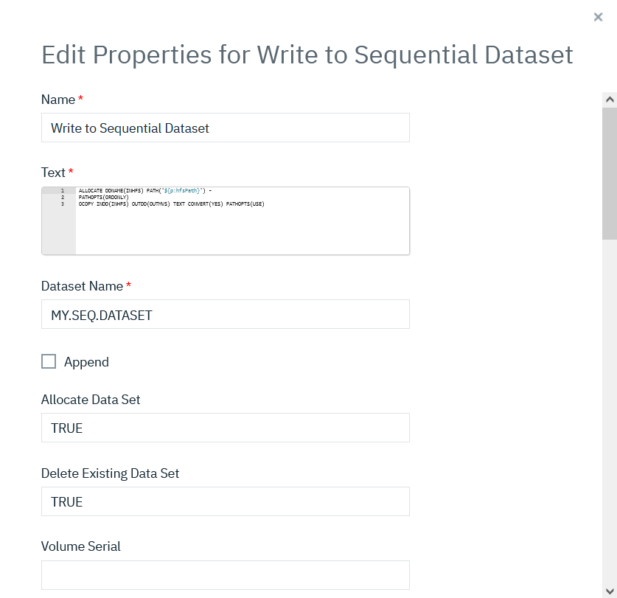Click the Delete Existing Data Set label
This screenshot has height=598, width=617.
point(110,473)
